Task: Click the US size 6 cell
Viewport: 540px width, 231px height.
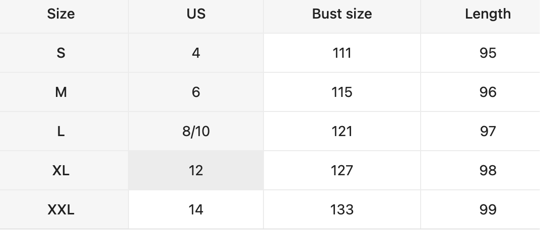Action: (x=196, y=92)
